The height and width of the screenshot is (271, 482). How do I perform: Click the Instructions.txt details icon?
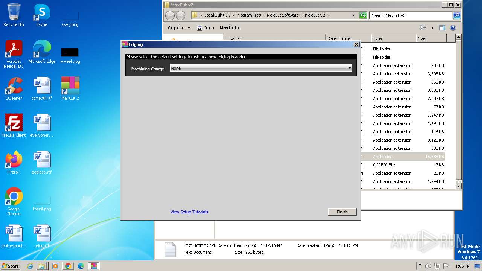pyautogui.click(x=170, y=250)
